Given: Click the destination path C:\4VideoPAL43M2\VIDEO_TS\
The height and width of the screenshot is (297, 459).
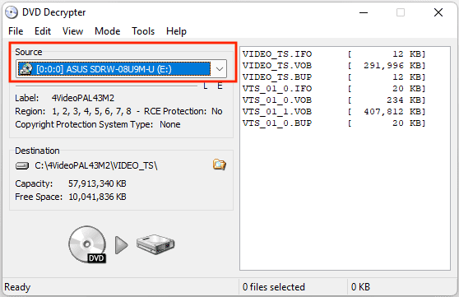Looking at the screenshot, I should point(96,166).
